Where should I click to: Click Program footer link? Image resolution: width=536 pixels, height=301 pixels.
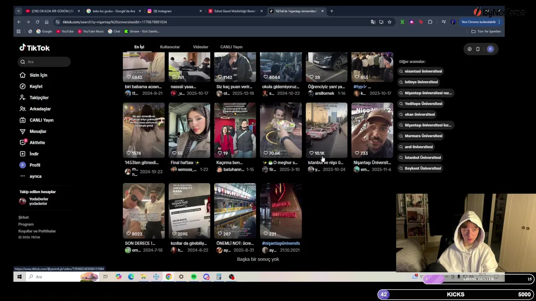coord(26,224)
